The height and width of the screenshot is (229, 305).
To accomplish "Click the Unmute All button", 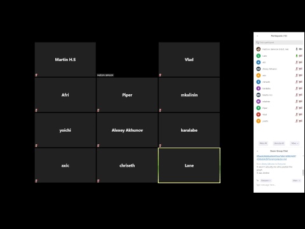I will tap(279, 143).
